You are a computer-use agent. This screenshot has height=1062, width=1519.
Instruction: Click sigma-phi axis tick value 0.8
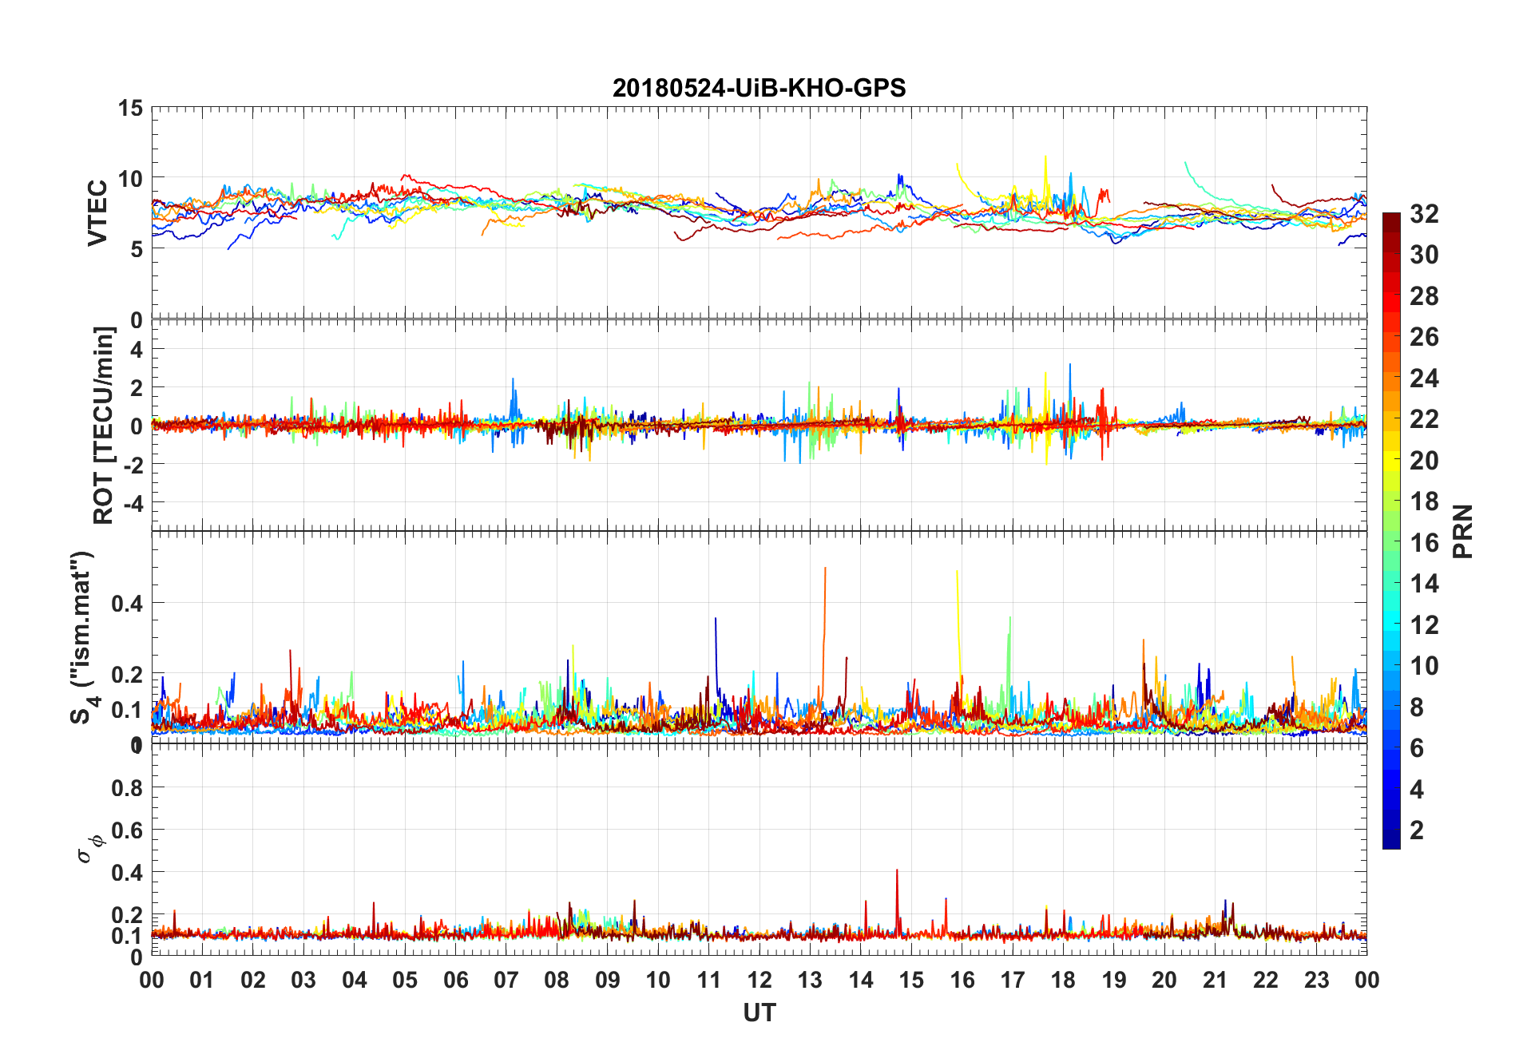(x=127, y=788)
